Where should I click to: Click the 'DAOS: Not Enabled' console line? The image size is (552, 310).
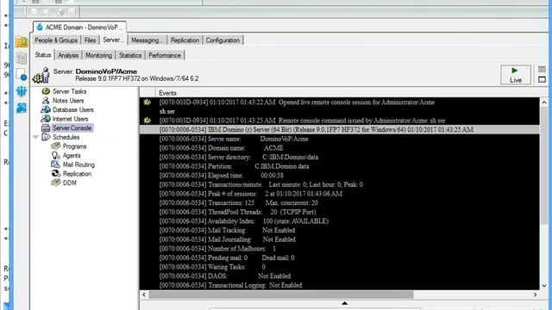click(224, 276)
